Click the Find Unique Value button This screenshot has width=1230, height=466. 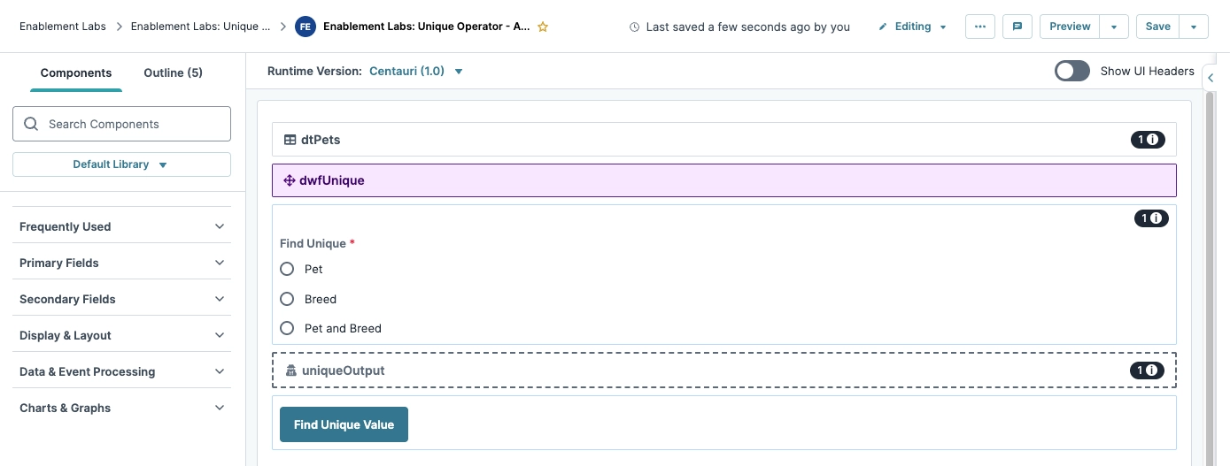coord(344,424)
